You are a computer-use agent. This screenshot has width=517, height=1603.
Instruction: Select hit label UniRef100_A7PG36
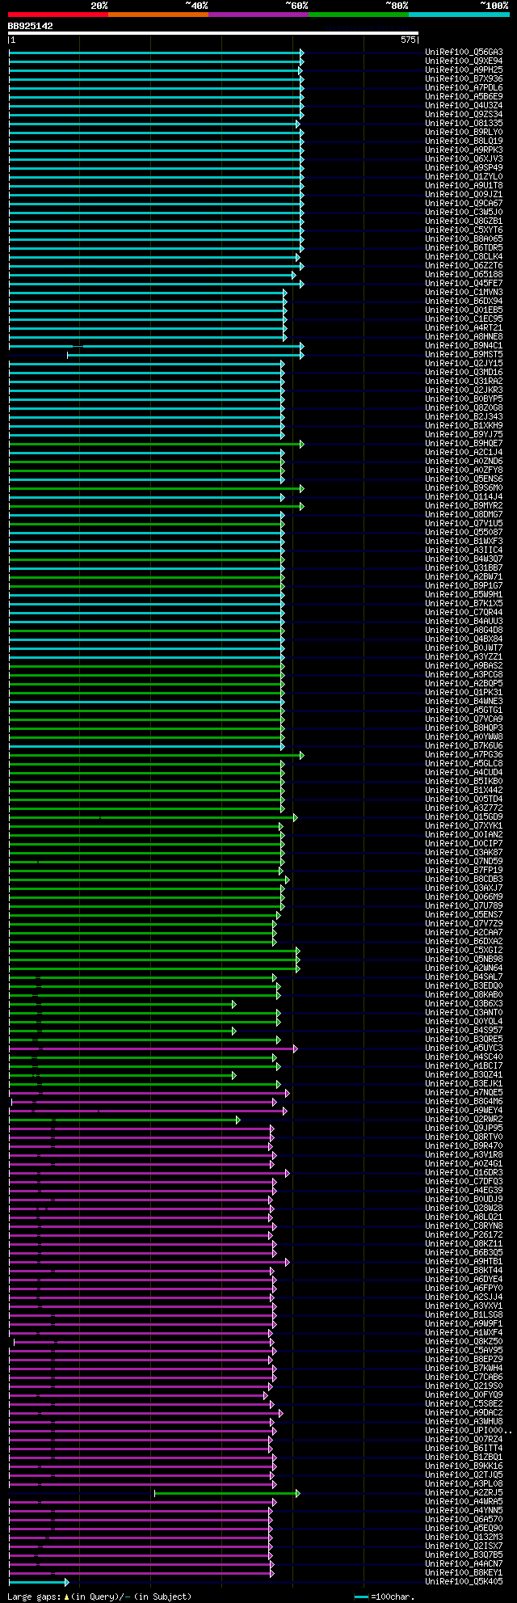[x=464, y=754]
